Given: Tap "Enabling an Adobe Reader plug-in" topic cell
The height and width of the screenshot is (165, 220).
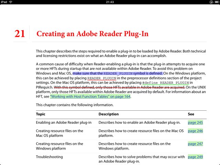Looking at the screenshot, I should 64,122.
